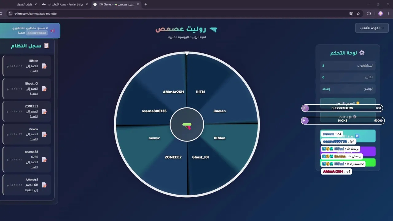
Task: Click the e4km.com address bar URL
Action: coord(35,14)
